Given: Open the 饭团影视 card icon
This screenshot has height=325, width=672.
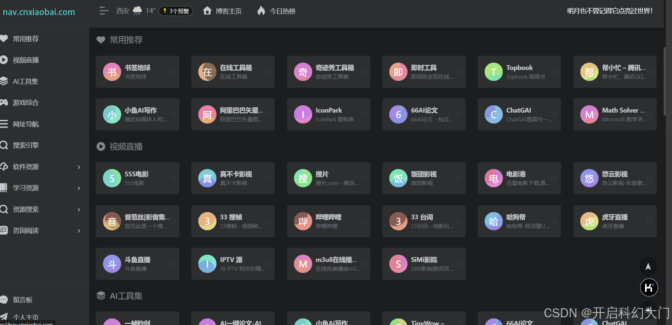Looking at the screenshot, I should coord(398,178).
